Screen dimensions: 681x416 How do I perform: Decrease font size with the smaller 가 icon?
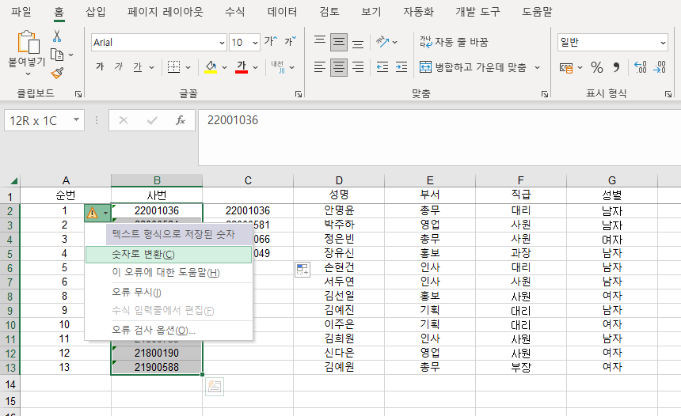(x=290, y=42)
